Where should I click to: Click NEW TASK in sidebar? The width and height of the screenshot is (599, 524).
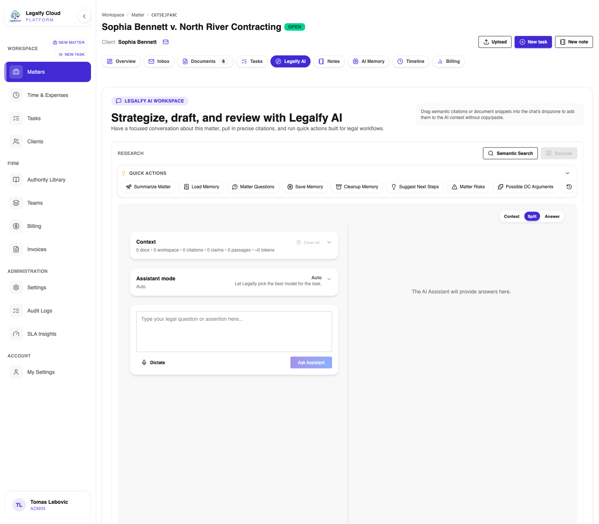click(x=72, y=54)
